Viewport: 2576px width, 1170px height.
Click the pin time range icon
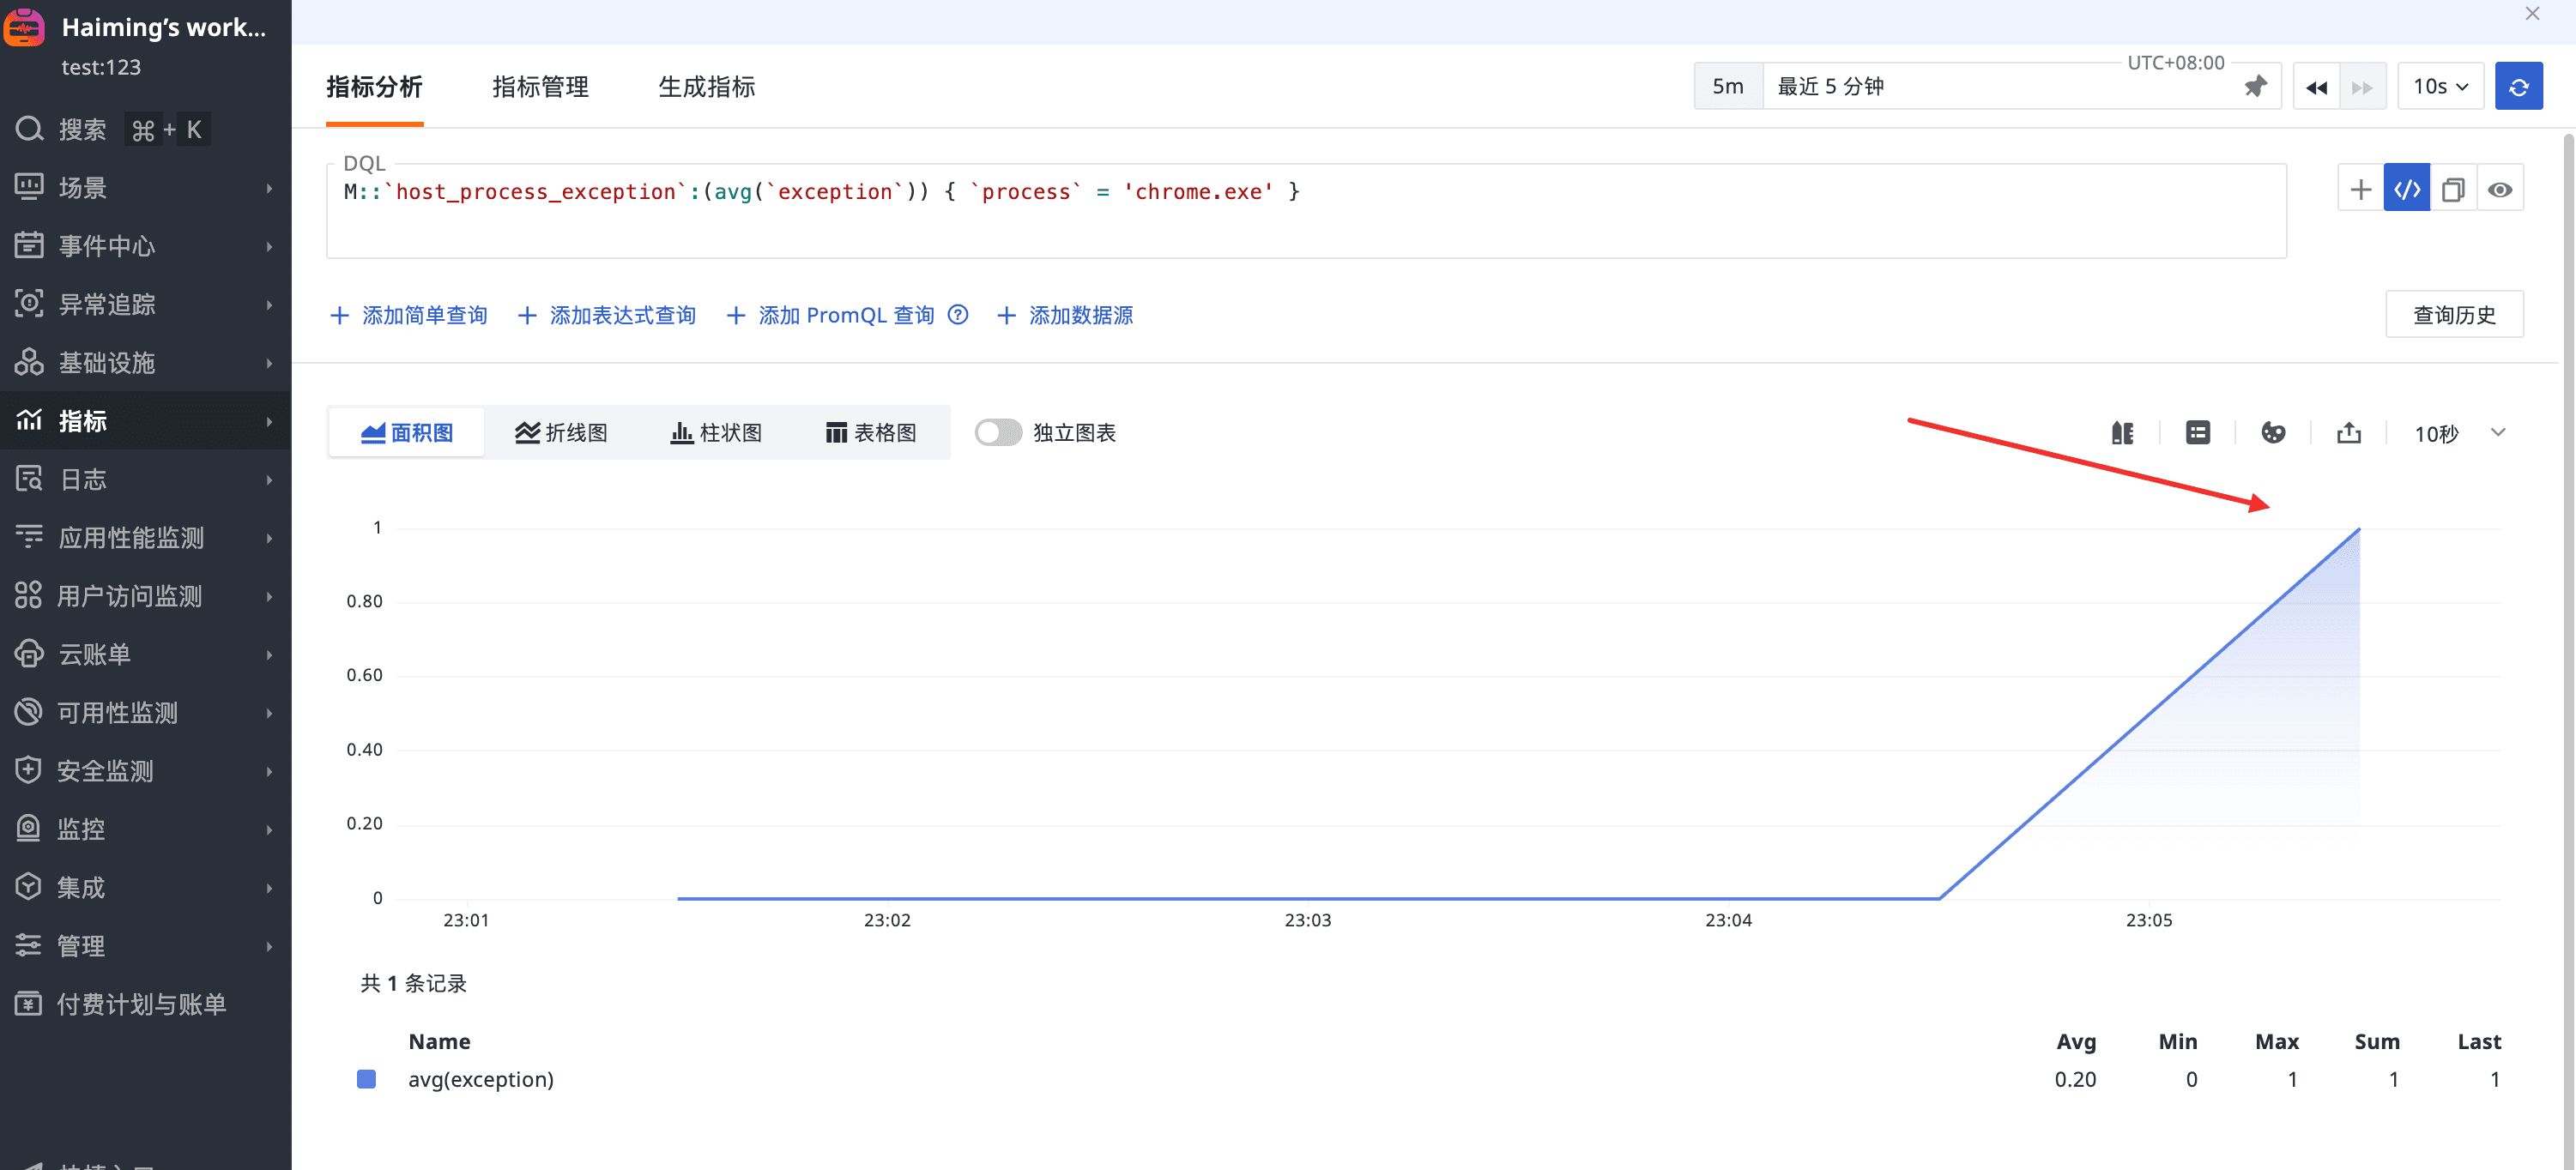click(2255, 87)
